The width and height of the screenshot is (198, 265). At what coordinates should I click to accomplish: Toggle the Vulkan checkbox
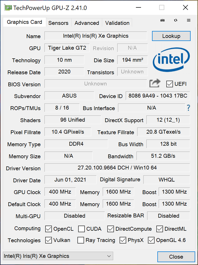tap(48, 240)
